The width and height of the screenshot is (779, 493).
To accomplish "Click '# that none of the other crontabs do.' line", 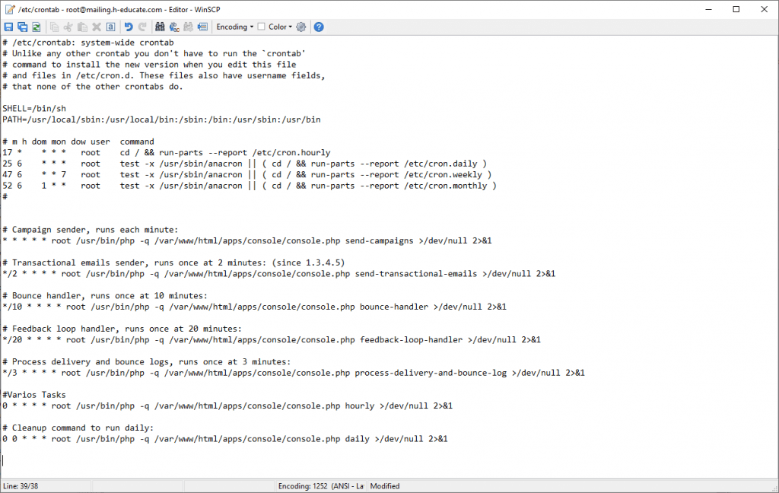I will click(x=93, y=87).
